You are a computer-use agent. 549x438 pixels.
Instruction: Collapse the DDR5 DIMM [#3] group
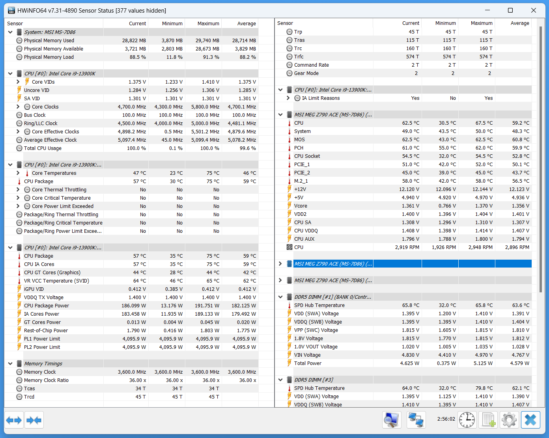pos(280,380)
